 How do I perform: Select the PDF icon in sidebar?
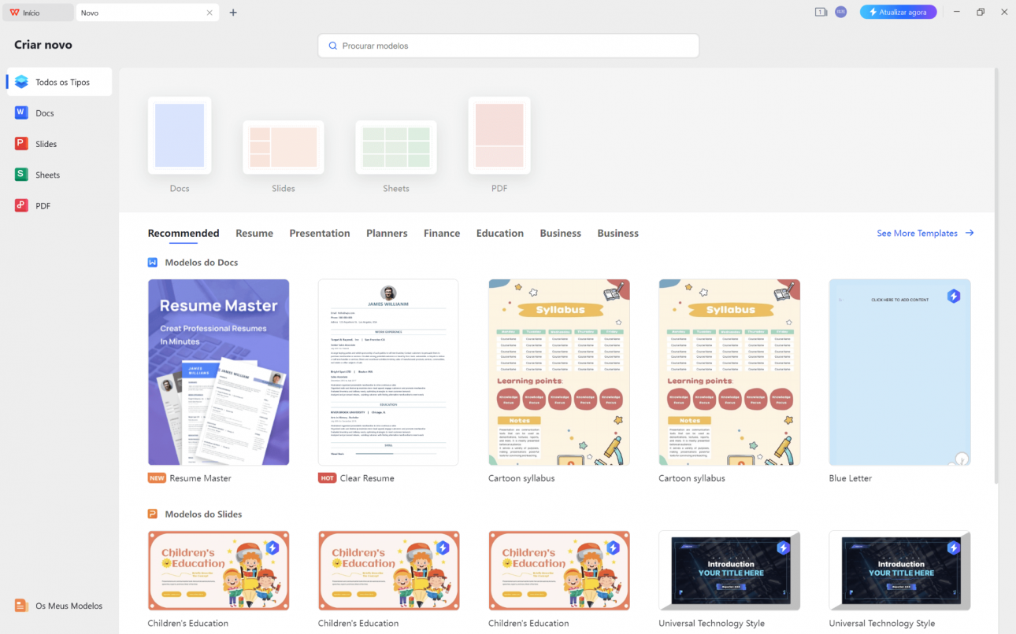(x=21, y=205)
